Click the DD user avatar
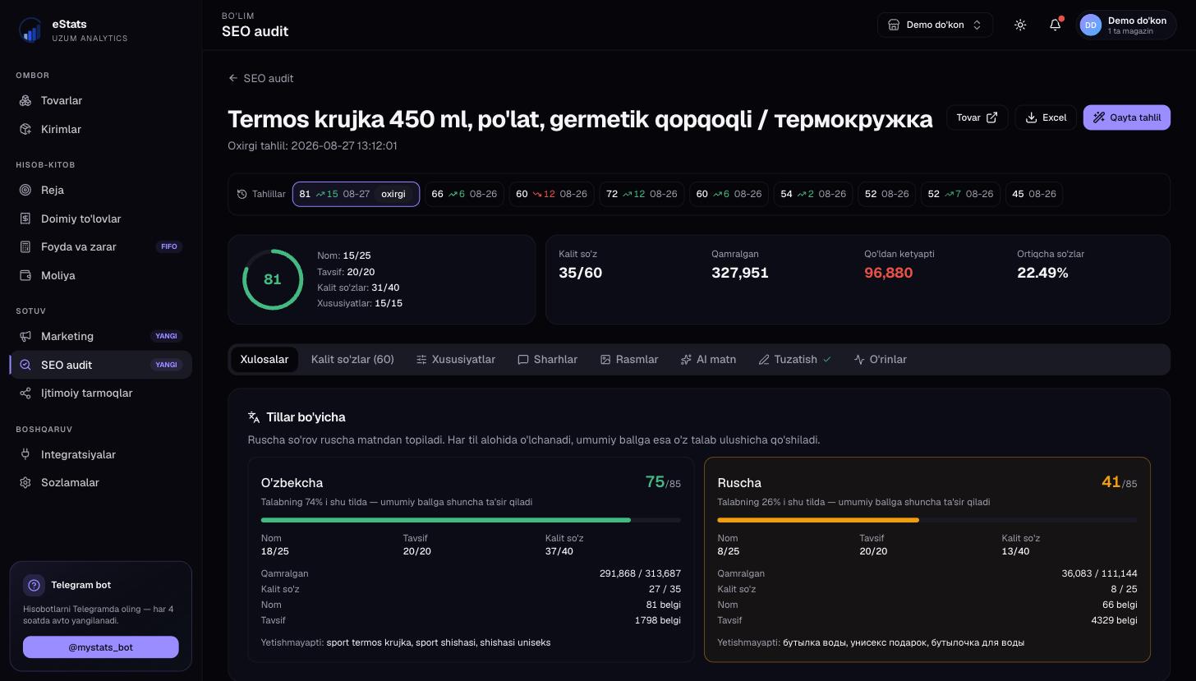This screenshot has width=1196, height=681. tap(1090, 25)
